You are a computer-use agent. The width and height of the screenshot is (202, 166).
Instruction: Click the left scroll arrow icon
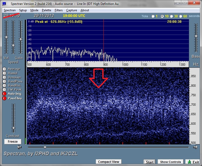click(19, 147)
